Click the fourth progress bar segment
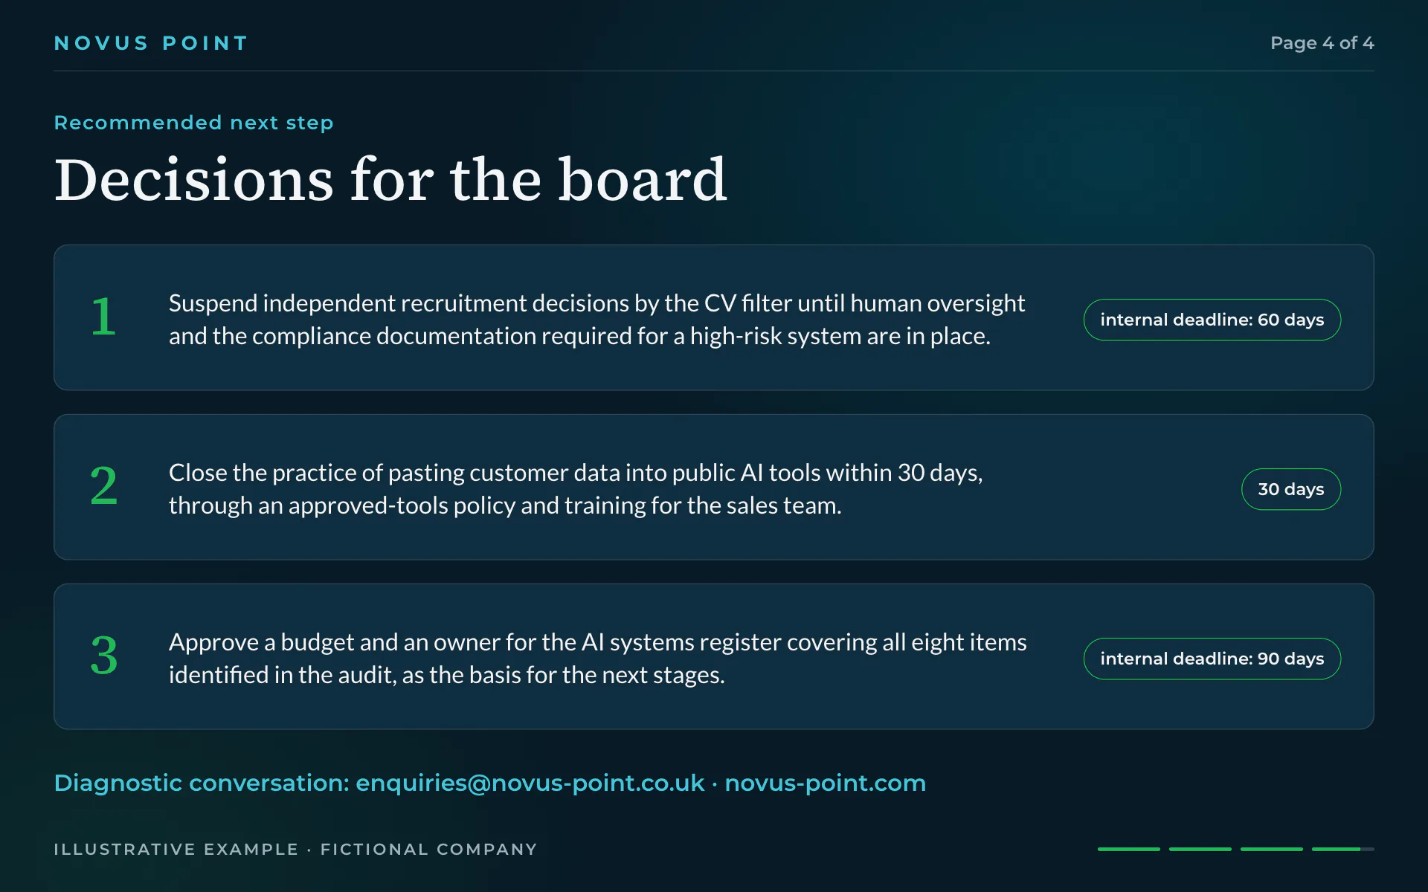The width and height of the screenshot is (1428, 892). coord(1343,849)
